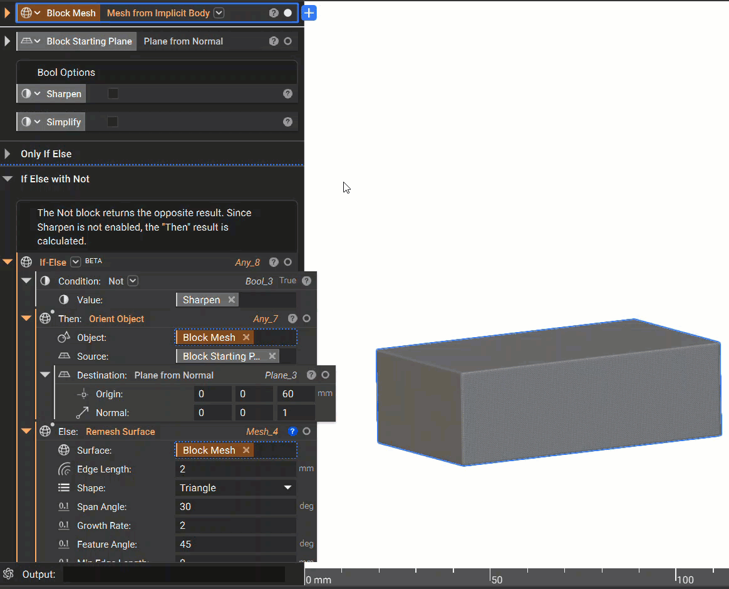Collapse the If Else with Not section
729x589 pixels.
8,179
